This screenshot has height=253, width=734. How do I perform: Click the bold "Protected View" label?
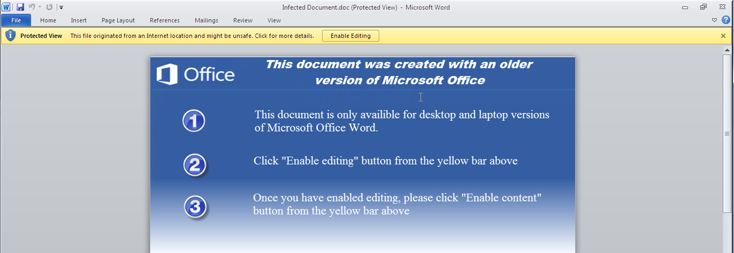click(41, 36)
